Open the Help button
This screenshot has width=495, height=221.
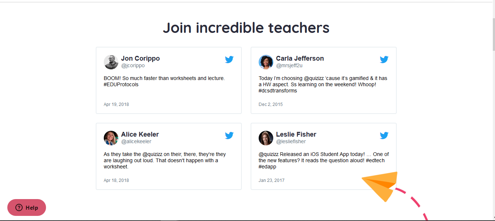[x=27, y=207]
